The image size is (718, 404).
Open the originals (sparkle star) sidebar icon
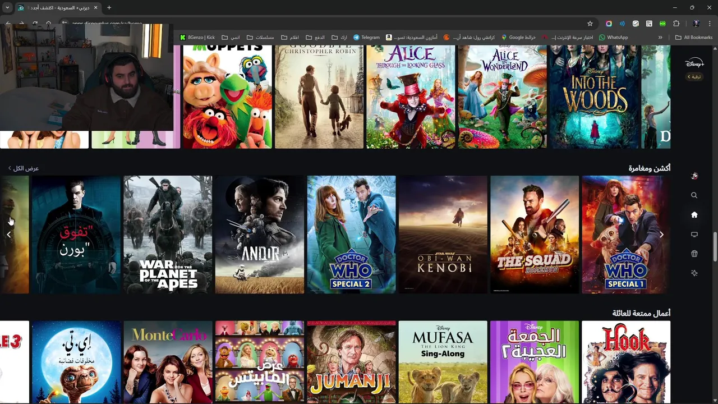[694, 273]
